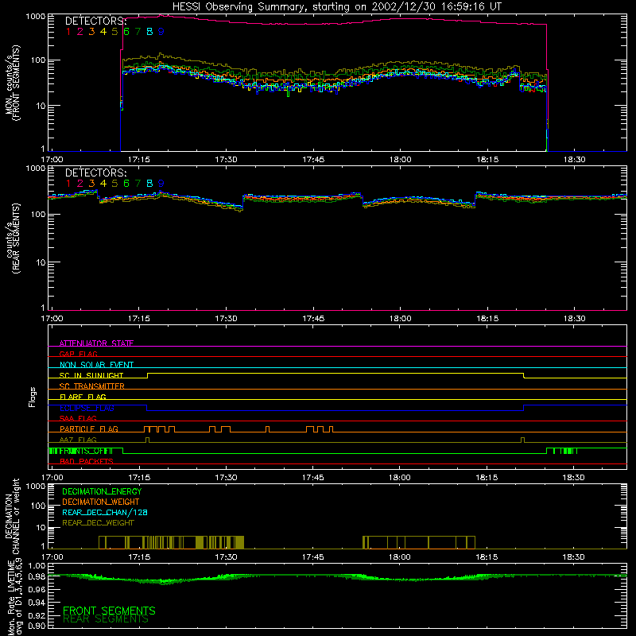Select detector 8 in rear segments legend

(x=149, y=184)
